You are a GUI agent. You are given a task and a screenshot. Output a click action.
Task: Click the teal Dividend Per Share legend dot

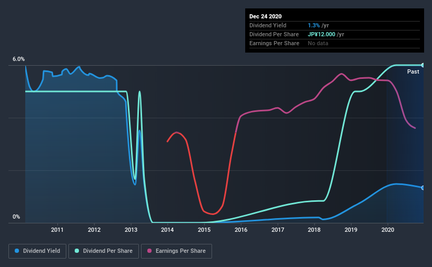pos(77,251)
